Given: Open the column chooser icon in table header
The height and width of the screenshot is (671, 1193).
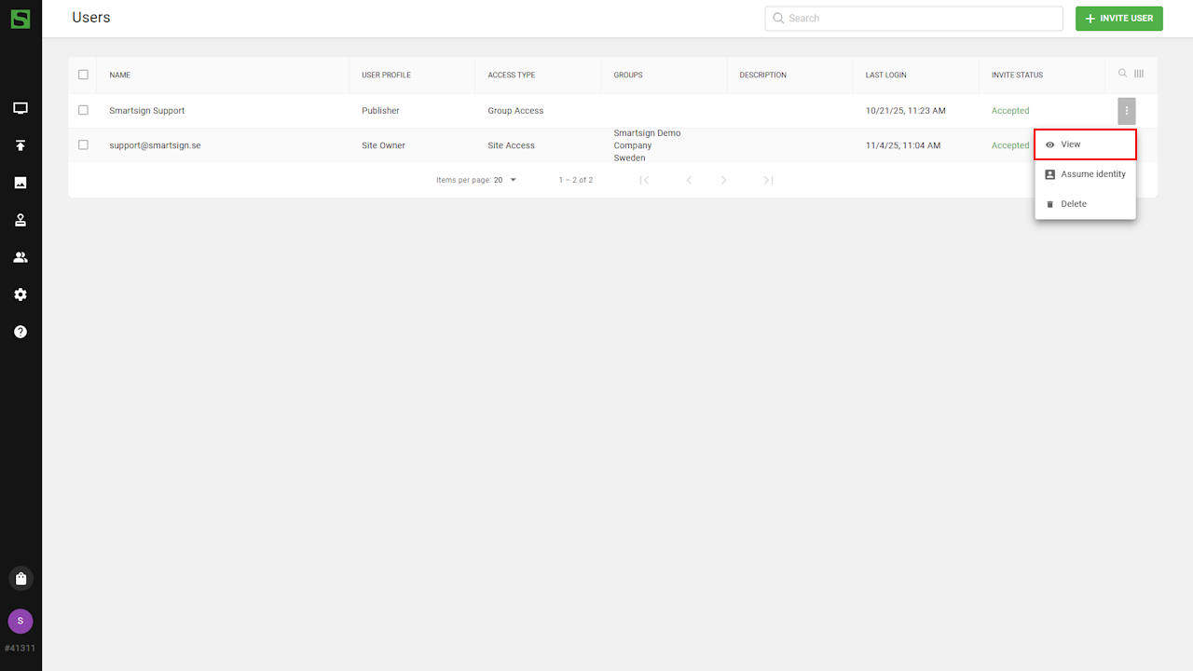Looking at the screenshot, I should [x=1139, y=74].
